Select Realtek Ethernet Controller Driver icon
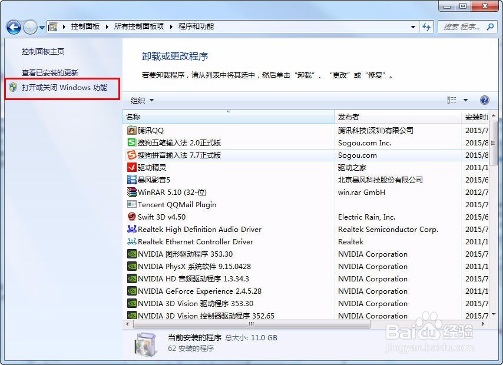The width and height of the screenshot is (503, 365). [x=132, y=241]
